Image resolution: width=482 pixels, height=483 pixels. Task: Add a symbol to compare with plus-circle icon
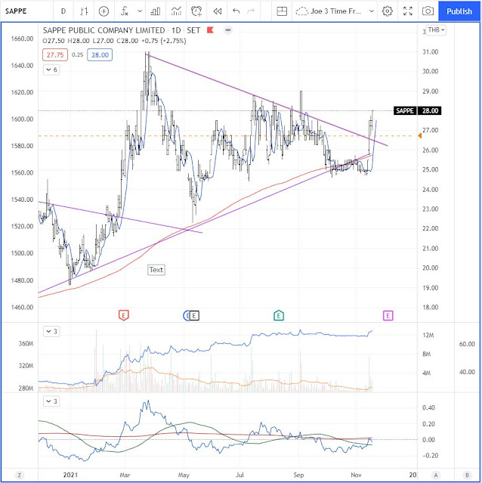(104, 11)
